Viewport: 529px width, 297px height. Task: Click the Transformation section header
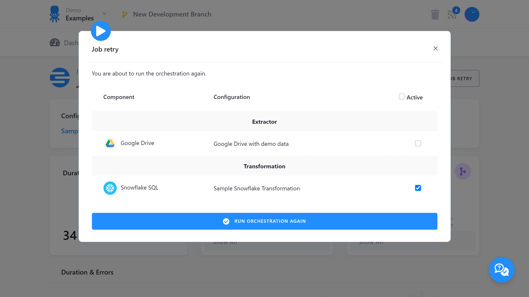[264, 166]
